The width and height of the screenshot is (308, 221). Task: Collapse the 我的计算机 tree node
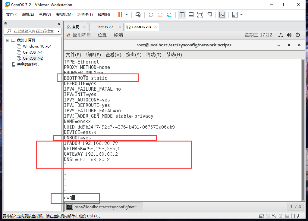tap(8, 40)
